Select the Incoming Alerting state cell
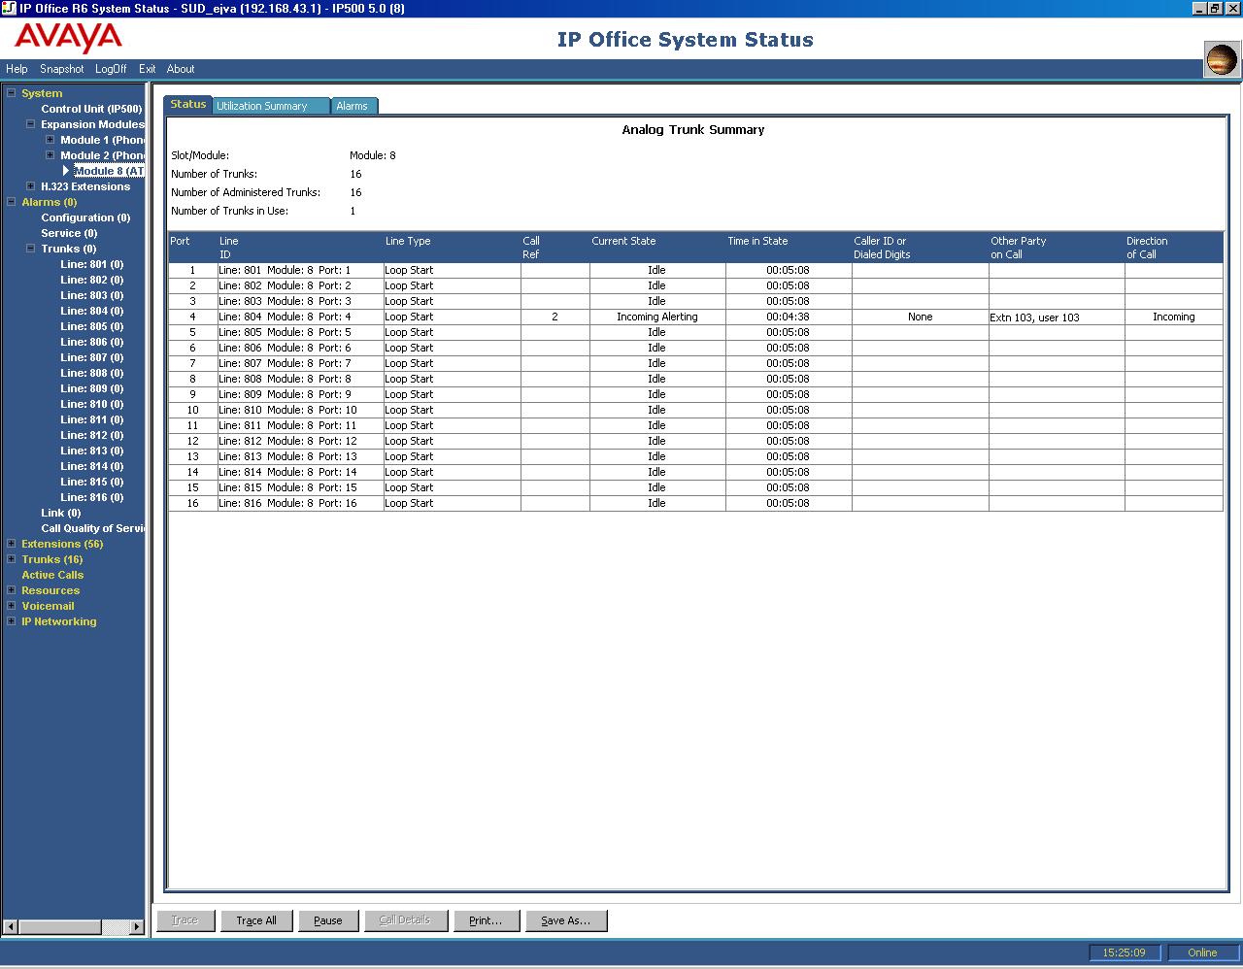 (x=657, y=317)
